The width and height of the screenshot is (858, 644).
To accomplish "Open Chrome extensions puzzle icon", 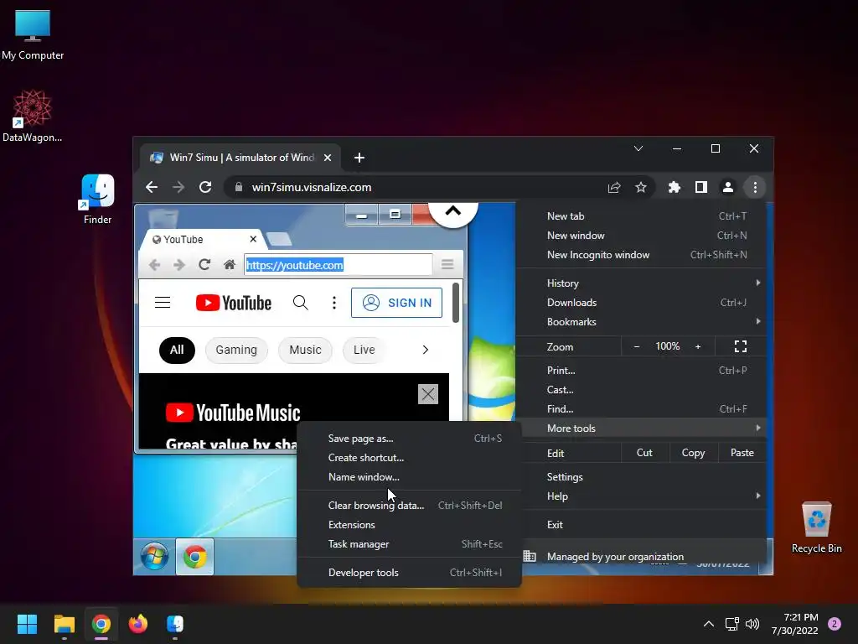I will click(x=675, y=187).
